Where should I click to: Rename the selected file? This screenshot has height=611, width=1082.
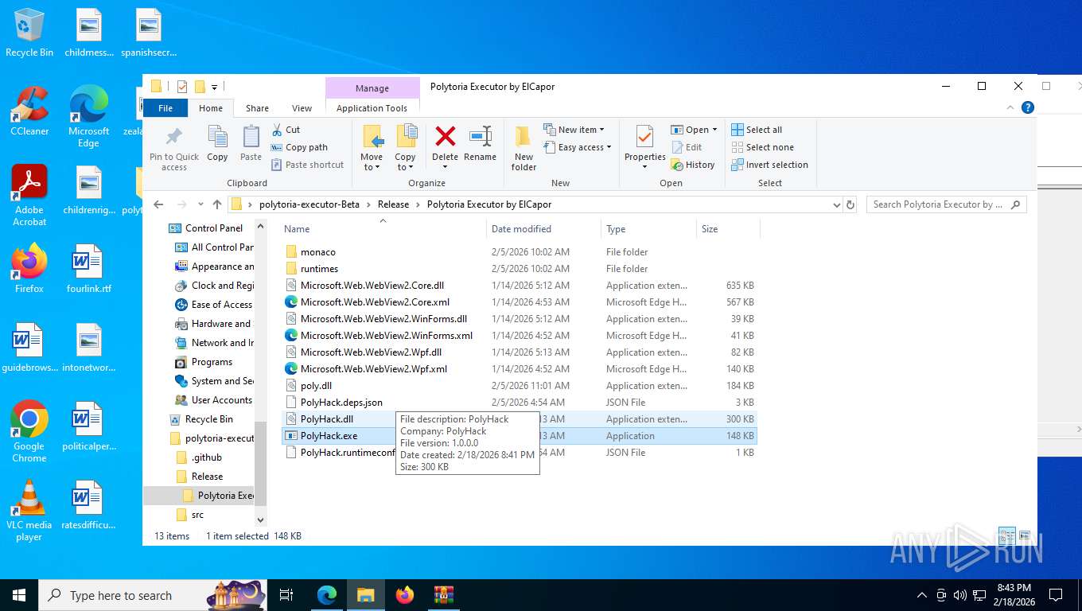coord(480,144)
